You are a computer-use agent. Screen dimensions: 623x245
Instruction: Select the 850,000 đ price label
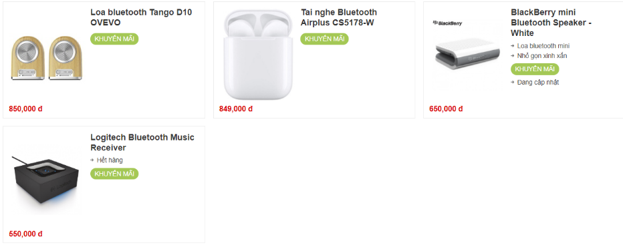pos(25,109)
